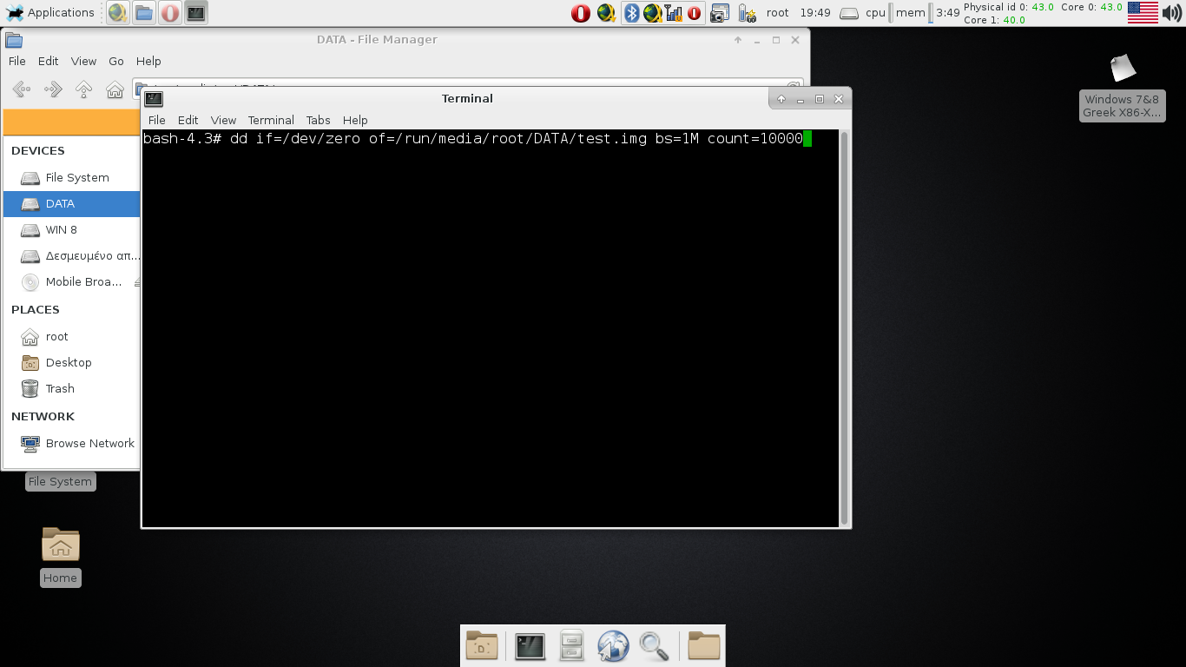Viewport: 1186px width, 667px height.
Task: Launch the terminal emulator from bottom dock
Action: tap(530, 646)
